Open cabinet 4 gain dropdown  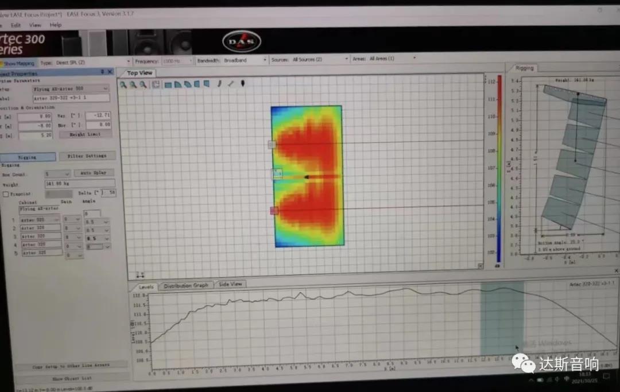tap(79, 246)
